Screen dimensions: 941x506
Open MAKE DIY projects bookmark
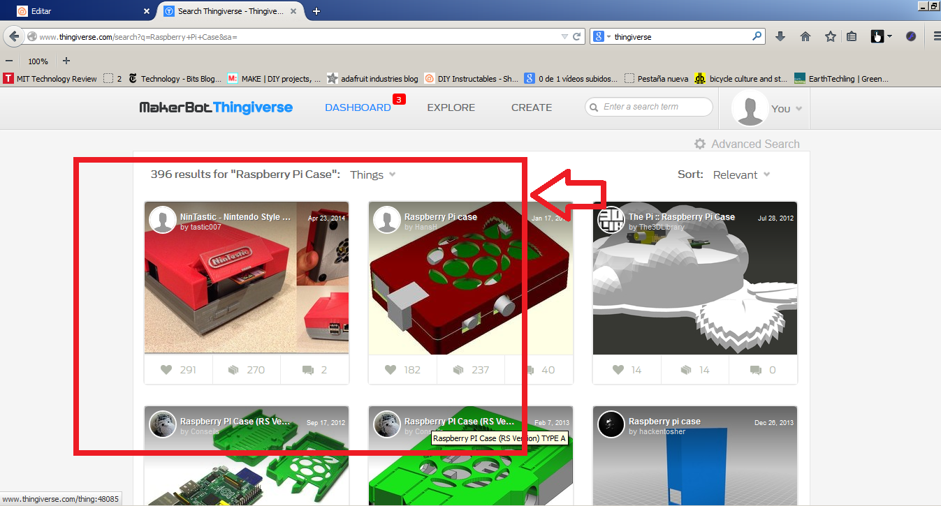click(275, 79)
